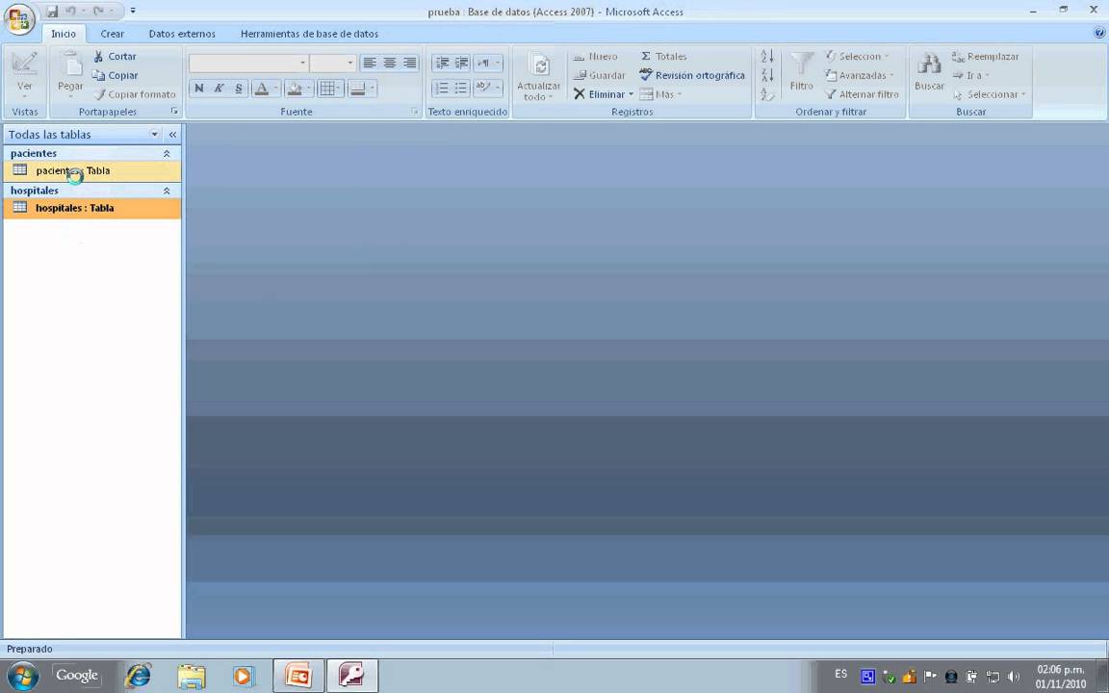Click the Redo icon in quick access toolbar
Image resolution: width=1109 pixels, height=693 pixels.
98,12
